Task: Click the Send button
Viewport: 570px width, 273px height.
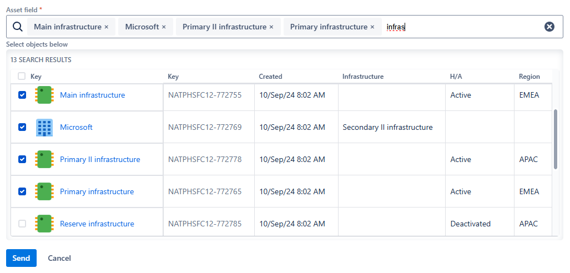Action: click(21, 258)
